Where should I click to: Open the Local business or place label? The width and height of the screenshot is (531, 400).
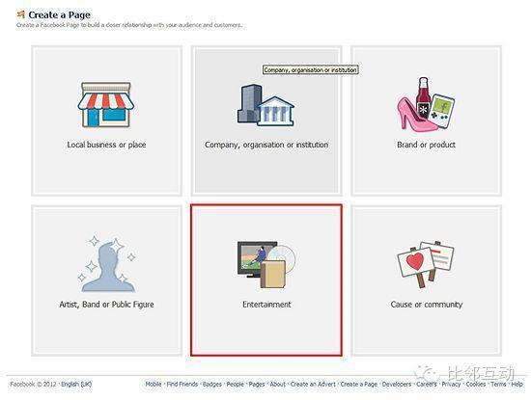(x=106, y=145)
